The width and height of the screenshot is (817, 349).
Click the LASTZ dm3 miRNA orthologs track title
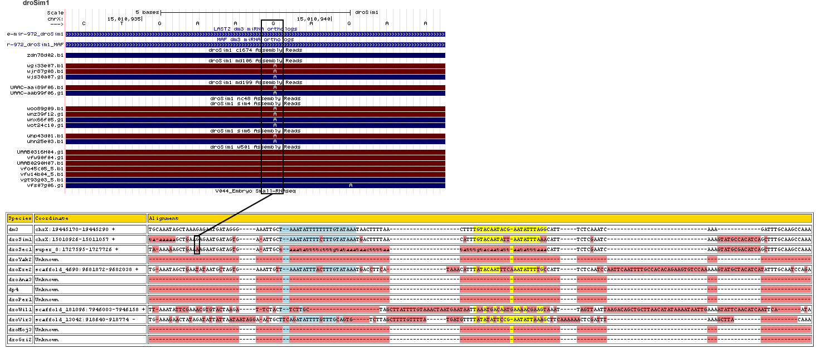(255, 28)
